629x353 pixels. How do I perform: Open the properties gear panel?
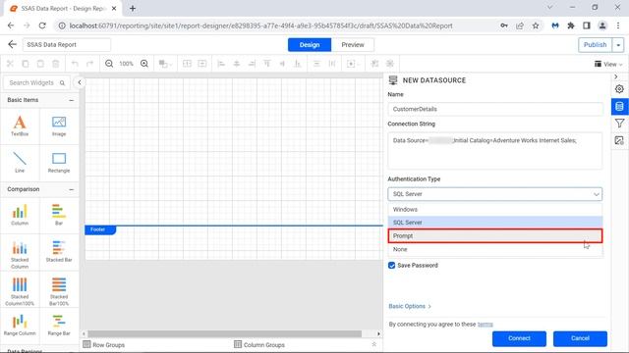(619, 89)
